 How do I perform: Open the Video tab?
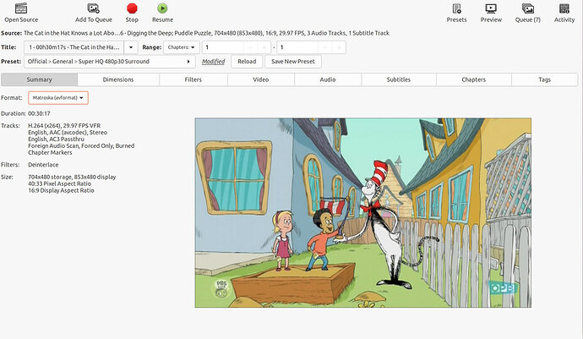(x=261, y=79)
